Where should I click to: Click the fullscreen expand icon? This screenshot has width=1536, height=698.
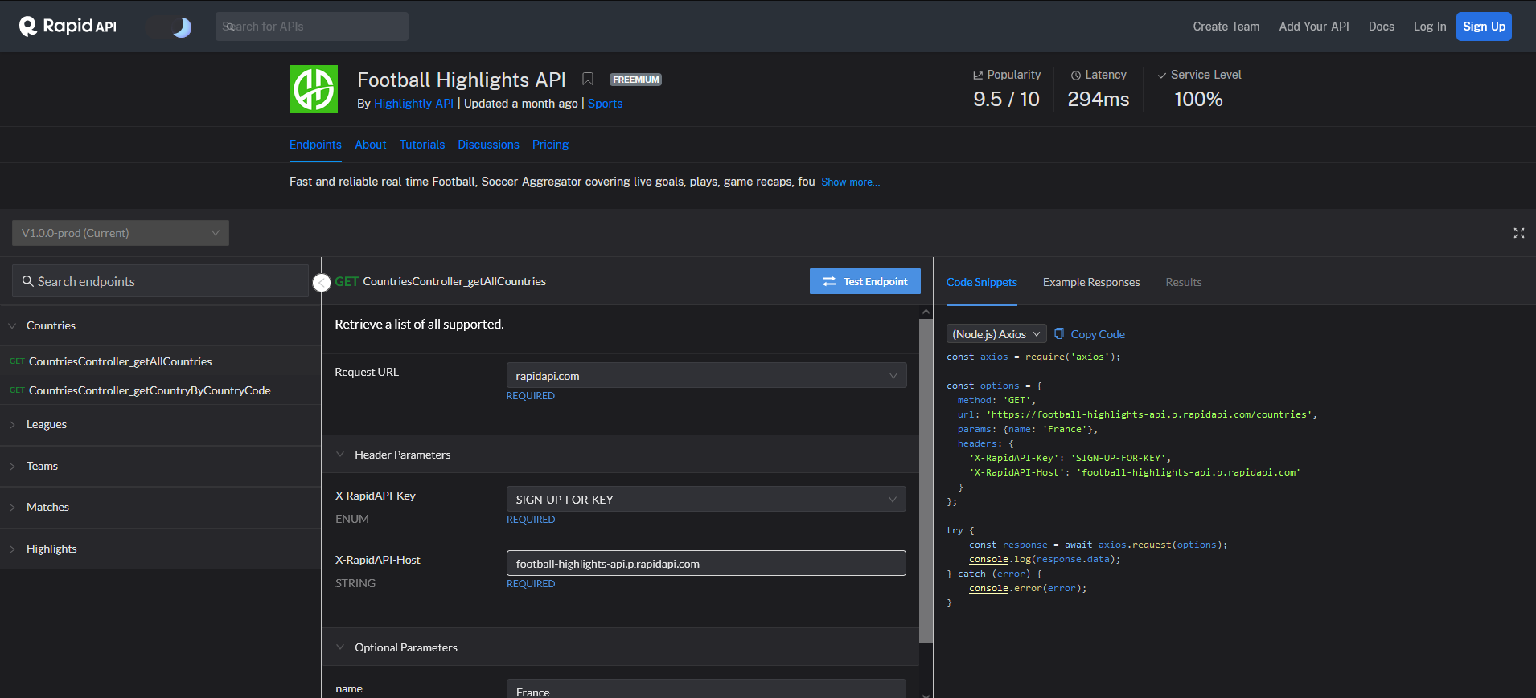coord(1518,233)
